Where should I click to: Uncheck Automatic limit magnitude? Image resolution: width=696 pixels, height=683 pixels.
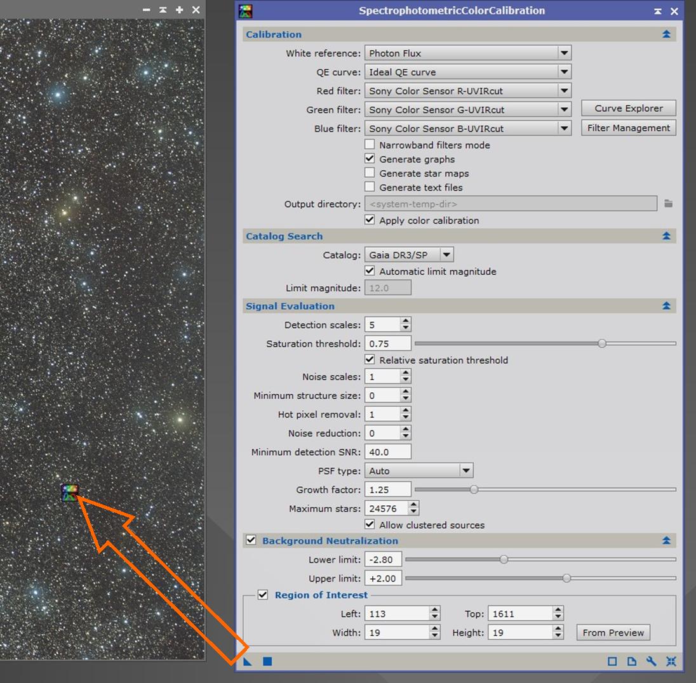(x=370, y=271)
